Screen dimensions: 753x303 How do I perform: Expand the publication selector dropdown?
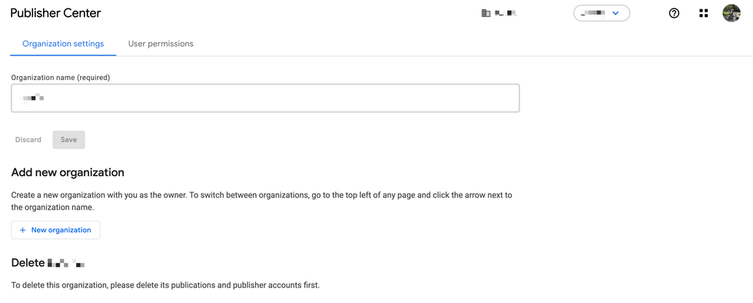602,14
